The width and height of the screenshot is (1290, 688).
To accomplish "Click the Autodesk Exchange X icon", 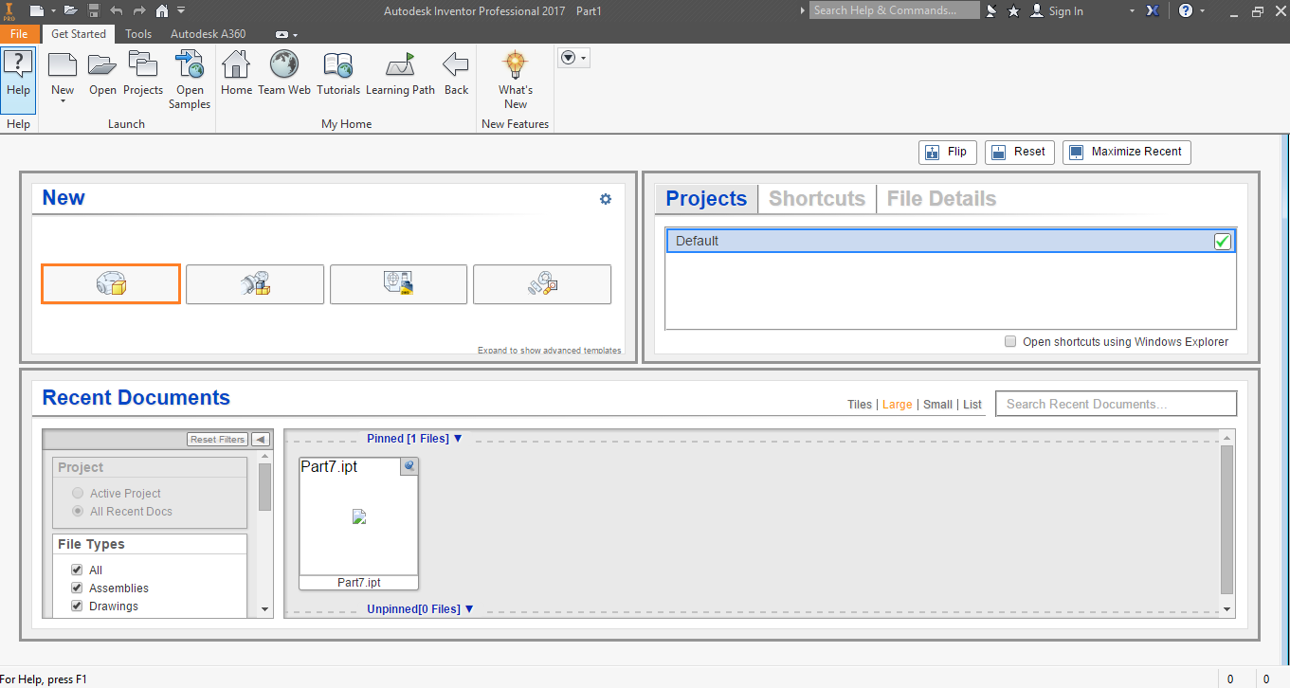I will point(1154,10).
